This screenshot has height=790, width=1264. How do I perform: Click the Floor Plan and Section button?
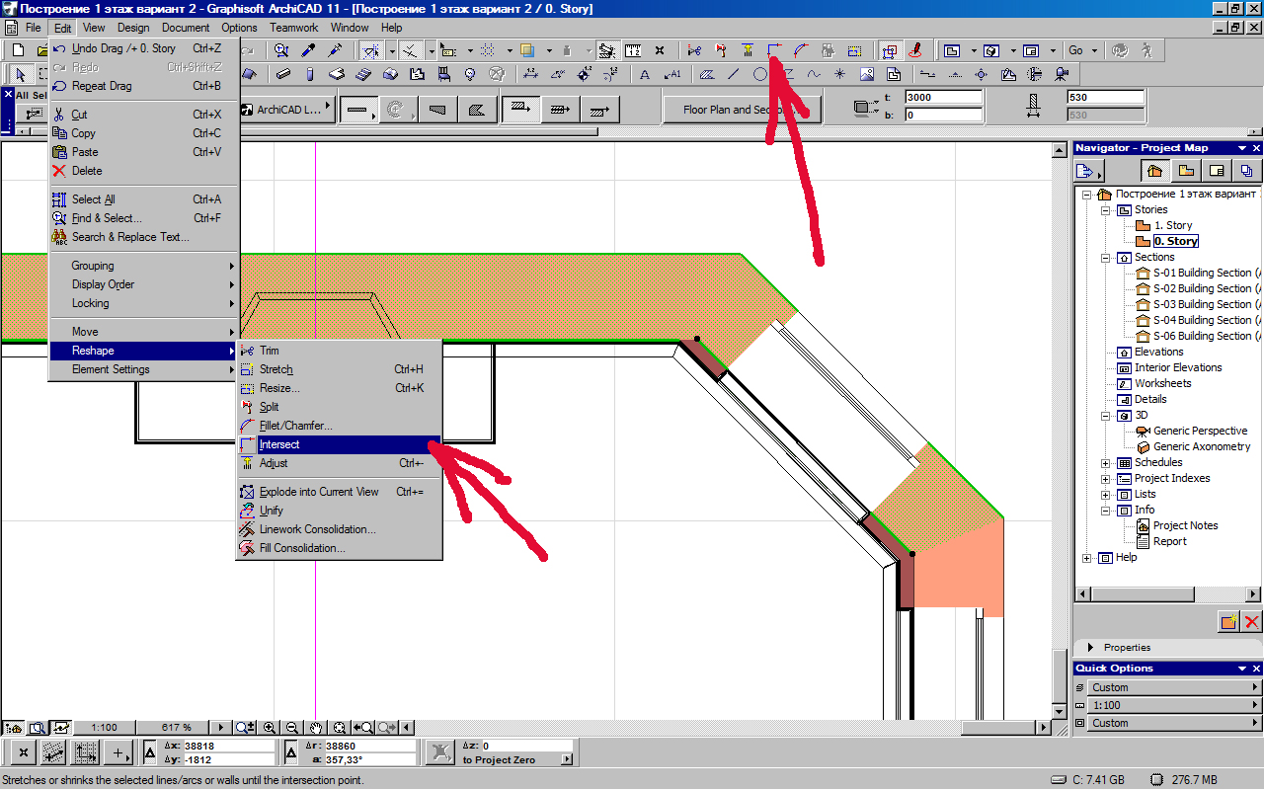[x=742, y=110]
